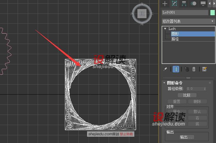Open the Create command panel tab
This screenshot has height=143, width=216.
(165, 4)
